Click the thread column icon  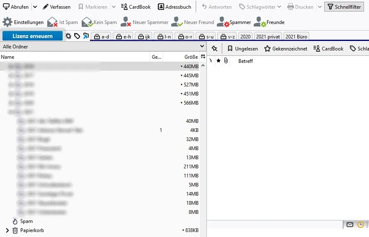pyautogui.click(x=211, y=61)
